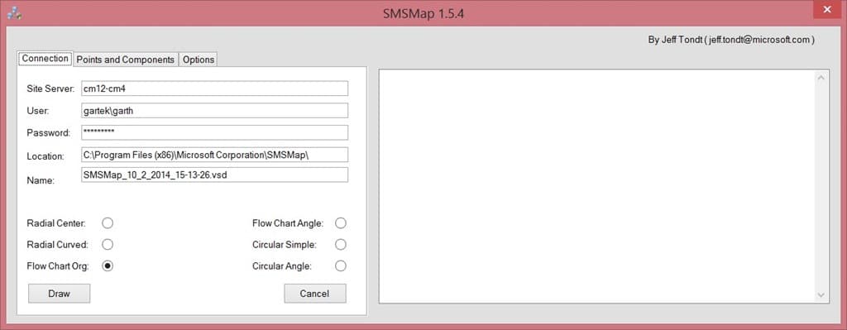
Task: Select the Circular Angle radio button
Action: pos(340,265)
